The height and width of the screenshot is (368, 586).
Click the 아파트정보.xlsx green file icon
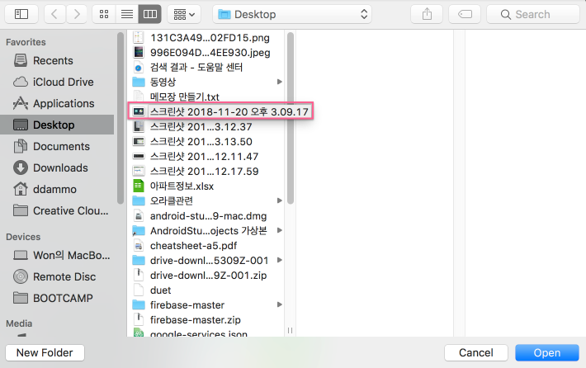(139, 186)
